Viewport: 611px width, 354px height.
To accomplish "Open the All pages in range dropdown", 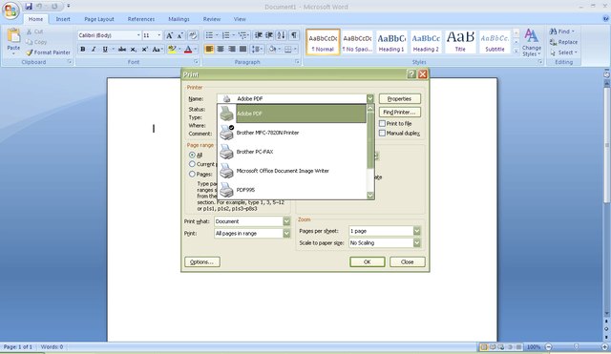I will pyautogui.click(x=286, y=233).
